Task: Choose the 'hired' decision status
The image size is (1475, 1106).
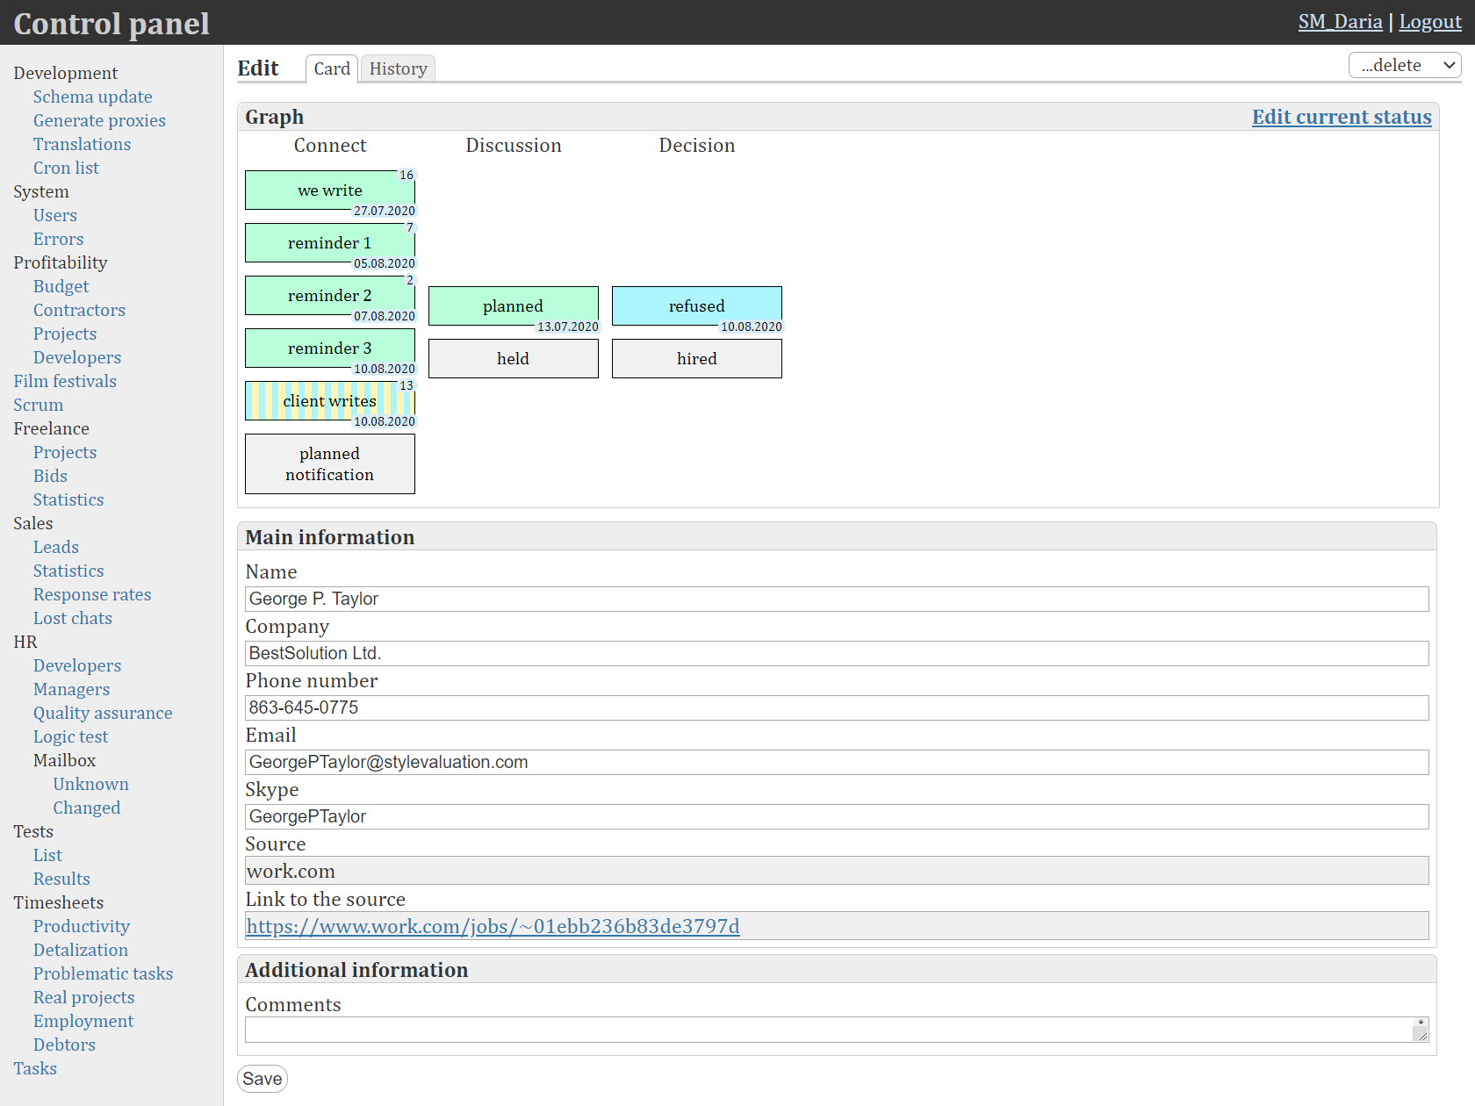Action: click(696, 359)
